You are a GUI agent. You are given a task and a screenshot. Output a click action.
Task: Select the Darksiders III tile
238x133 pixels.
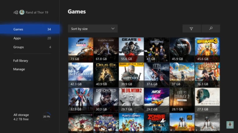point(81,123)
